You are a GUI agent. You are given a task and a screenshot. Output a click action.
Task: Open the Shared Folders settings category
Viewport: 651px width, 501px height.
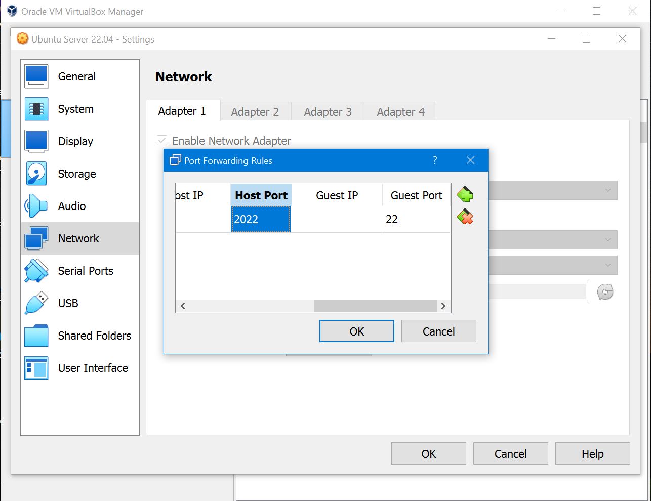pyautogui.click(x=80, y=336)
